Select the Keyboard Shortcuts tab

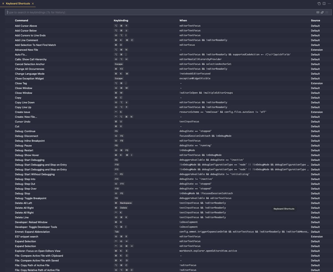click(18, 4)
